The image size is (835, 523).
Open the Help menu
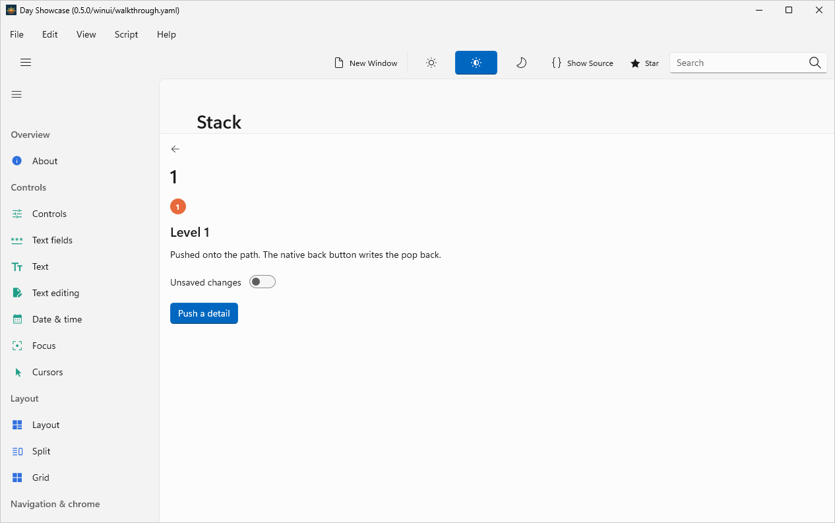coord(166,34)
